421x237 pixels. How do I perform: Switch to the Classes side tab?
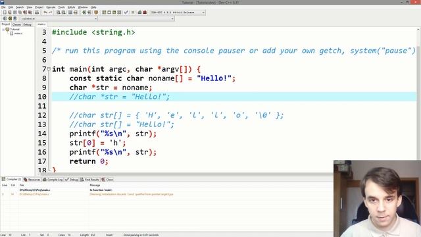point(16,24)
